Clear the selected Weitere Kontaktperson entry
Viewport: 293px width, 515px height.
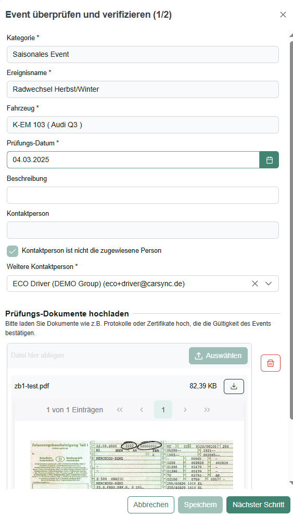coord(254,284)
